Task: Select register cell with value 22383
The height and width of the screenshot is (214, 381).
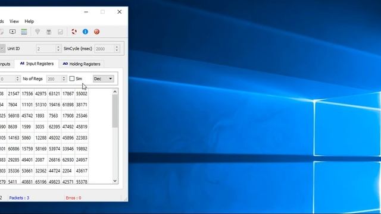Action: coord(82,138)
